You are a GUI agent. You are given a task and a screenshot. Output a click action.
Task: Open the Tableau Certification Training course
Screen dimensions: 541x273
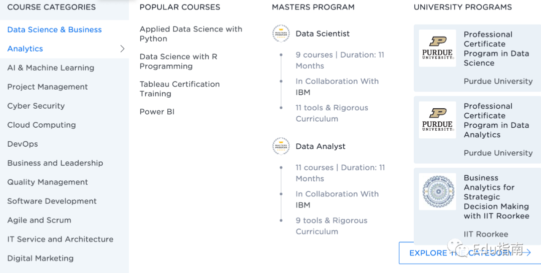tap(179, 89)
